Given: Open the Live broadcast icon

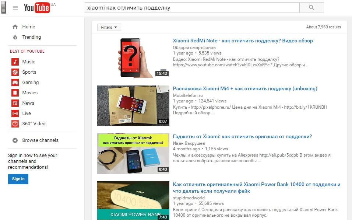Looking at the screenshot, I should (15, 114).
